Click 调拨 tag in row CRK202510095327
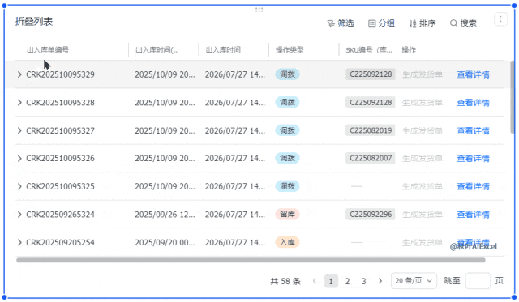Image resolution: width=519 pixels, height=302 pixels. click(287, 130)
